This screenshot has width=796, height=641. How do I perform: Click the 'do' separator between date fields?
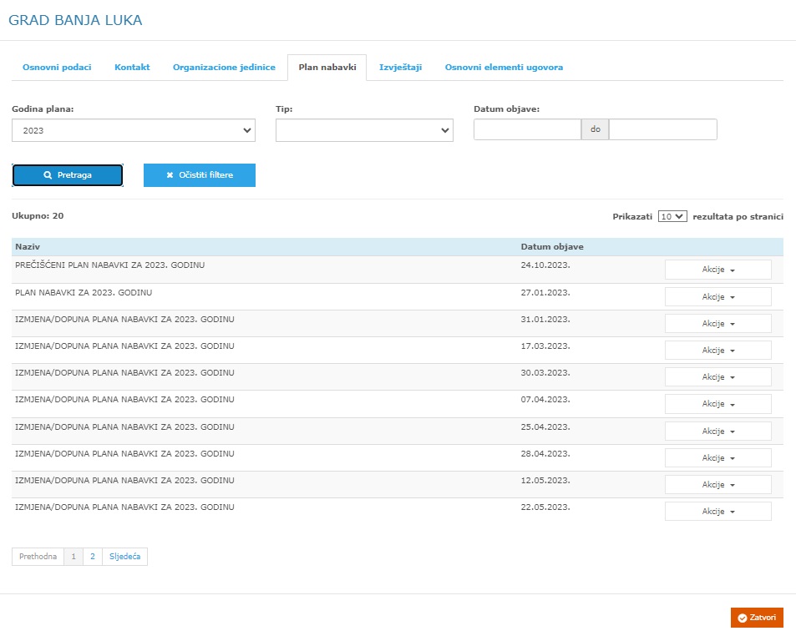coord(595,129)
